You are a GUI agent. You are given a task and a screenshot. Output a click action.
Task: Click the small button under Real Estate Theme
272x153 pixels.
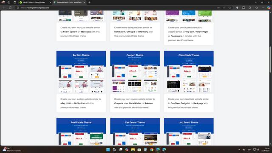(x=81, y=128)
